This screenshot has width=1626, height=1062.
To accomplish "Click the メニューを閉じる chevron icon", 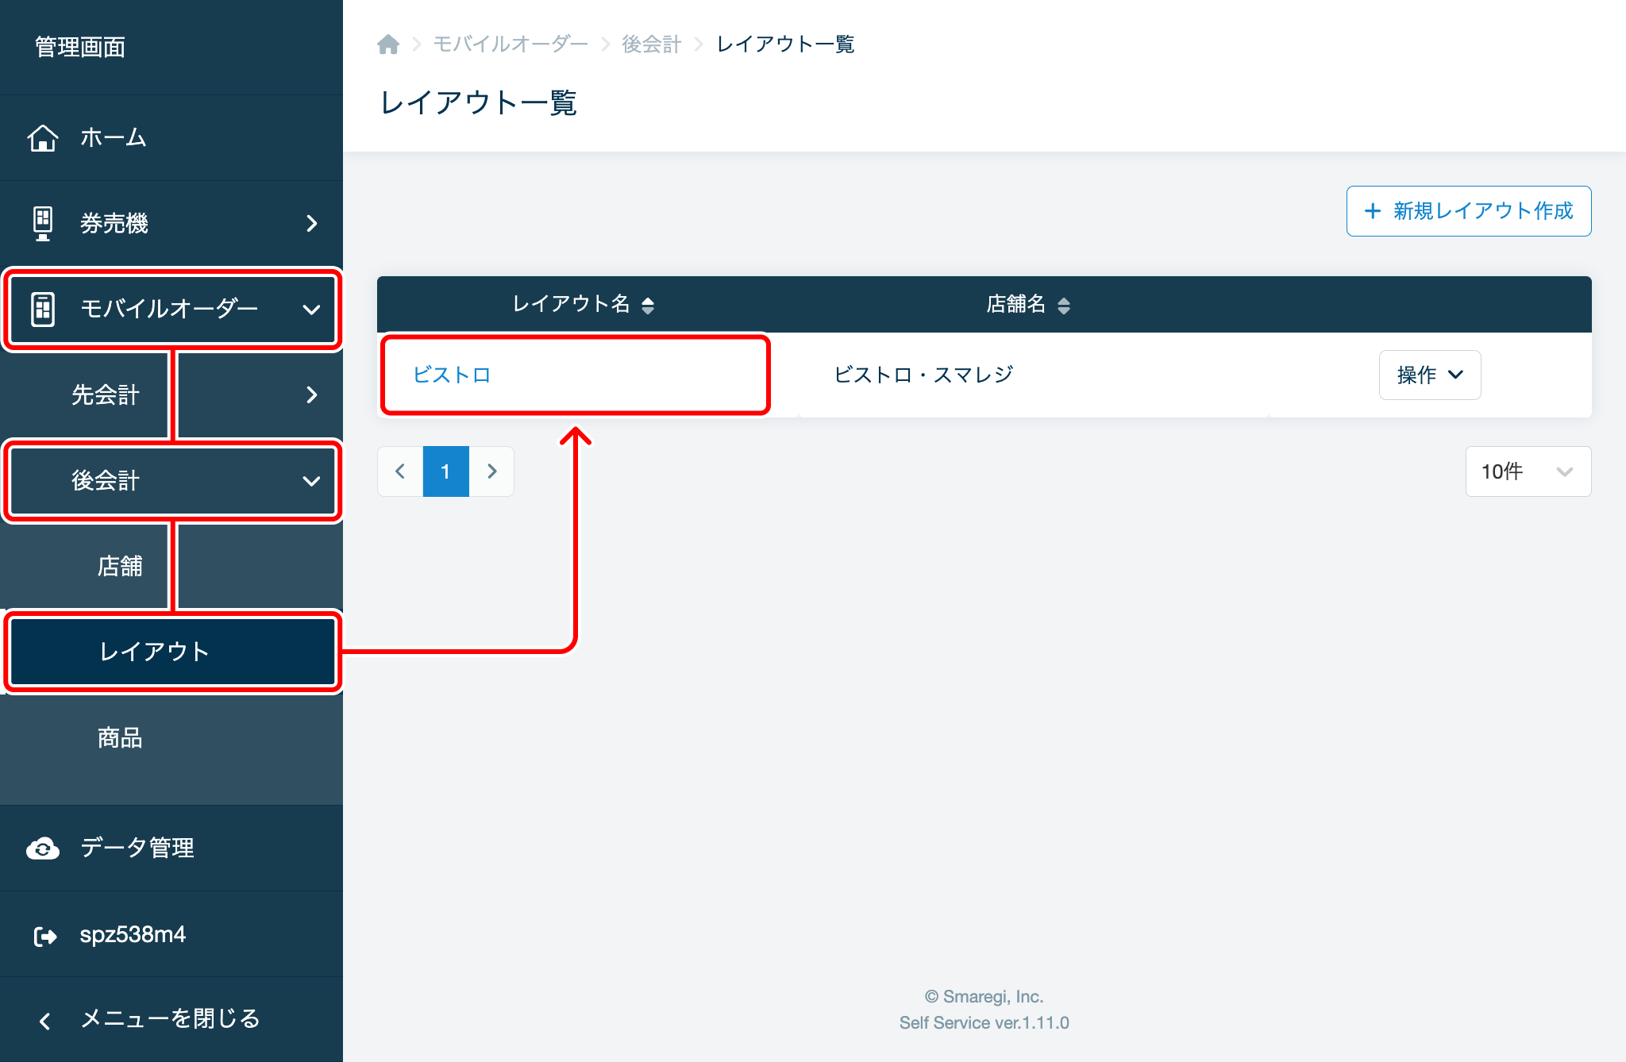I will 44,1019.
